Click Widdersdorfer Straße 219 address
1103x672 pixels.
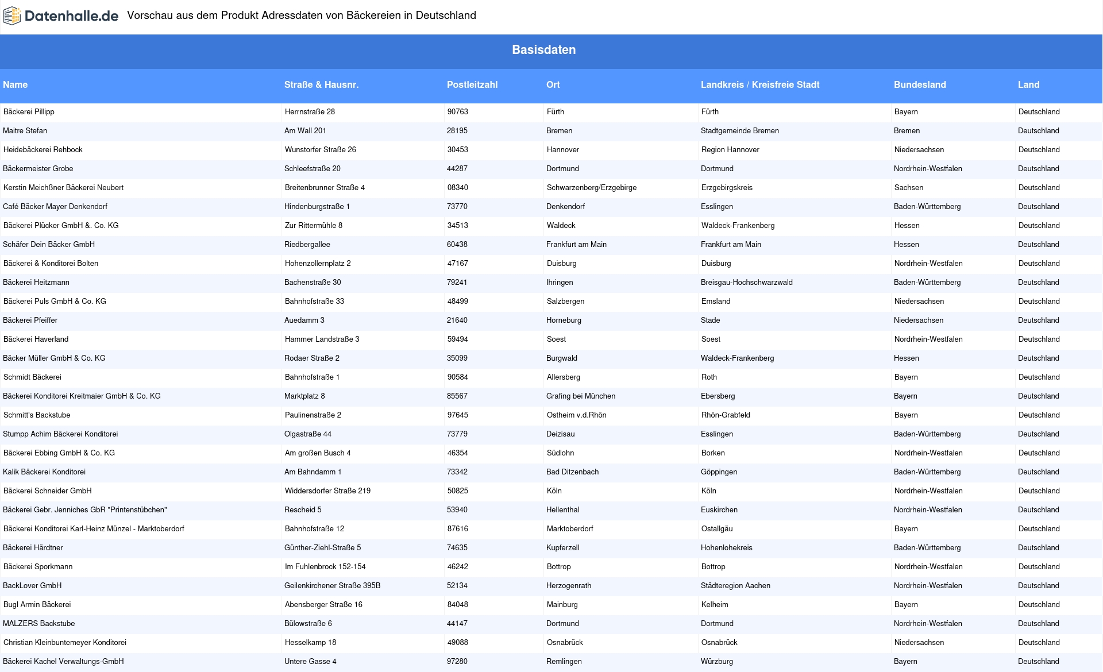(x=328, y=491)
